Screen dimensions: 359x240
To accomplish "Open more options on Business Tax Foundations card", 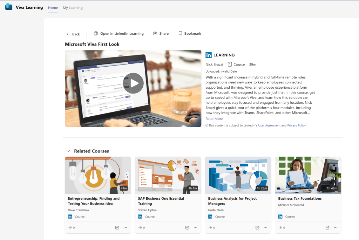I will [x=336, y=228].
